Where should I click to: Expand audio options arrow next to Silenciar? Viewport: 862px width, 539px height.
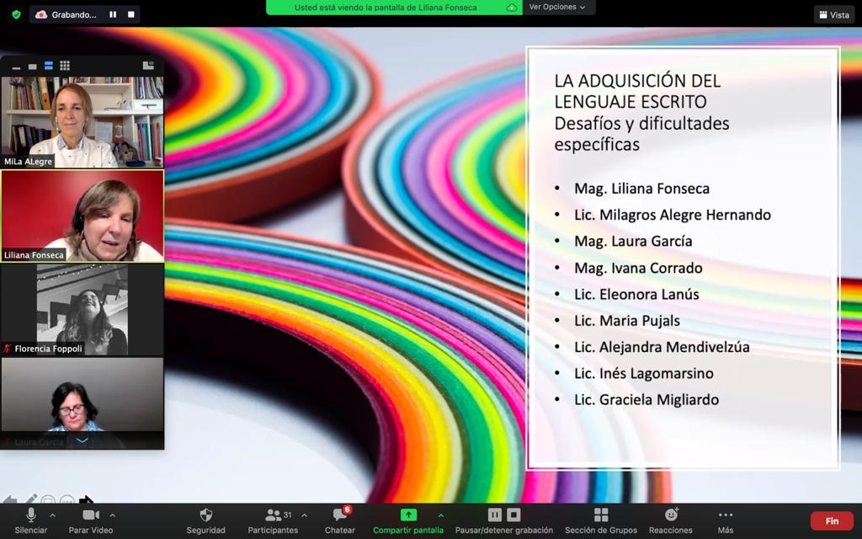tap(52, 515)
